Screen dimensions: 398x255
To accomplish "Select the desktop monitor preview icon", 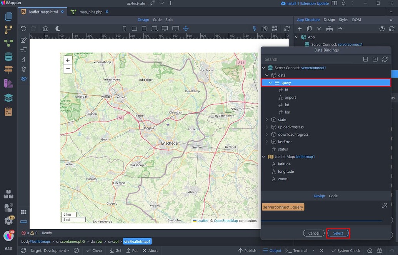I will coord(165,28).
